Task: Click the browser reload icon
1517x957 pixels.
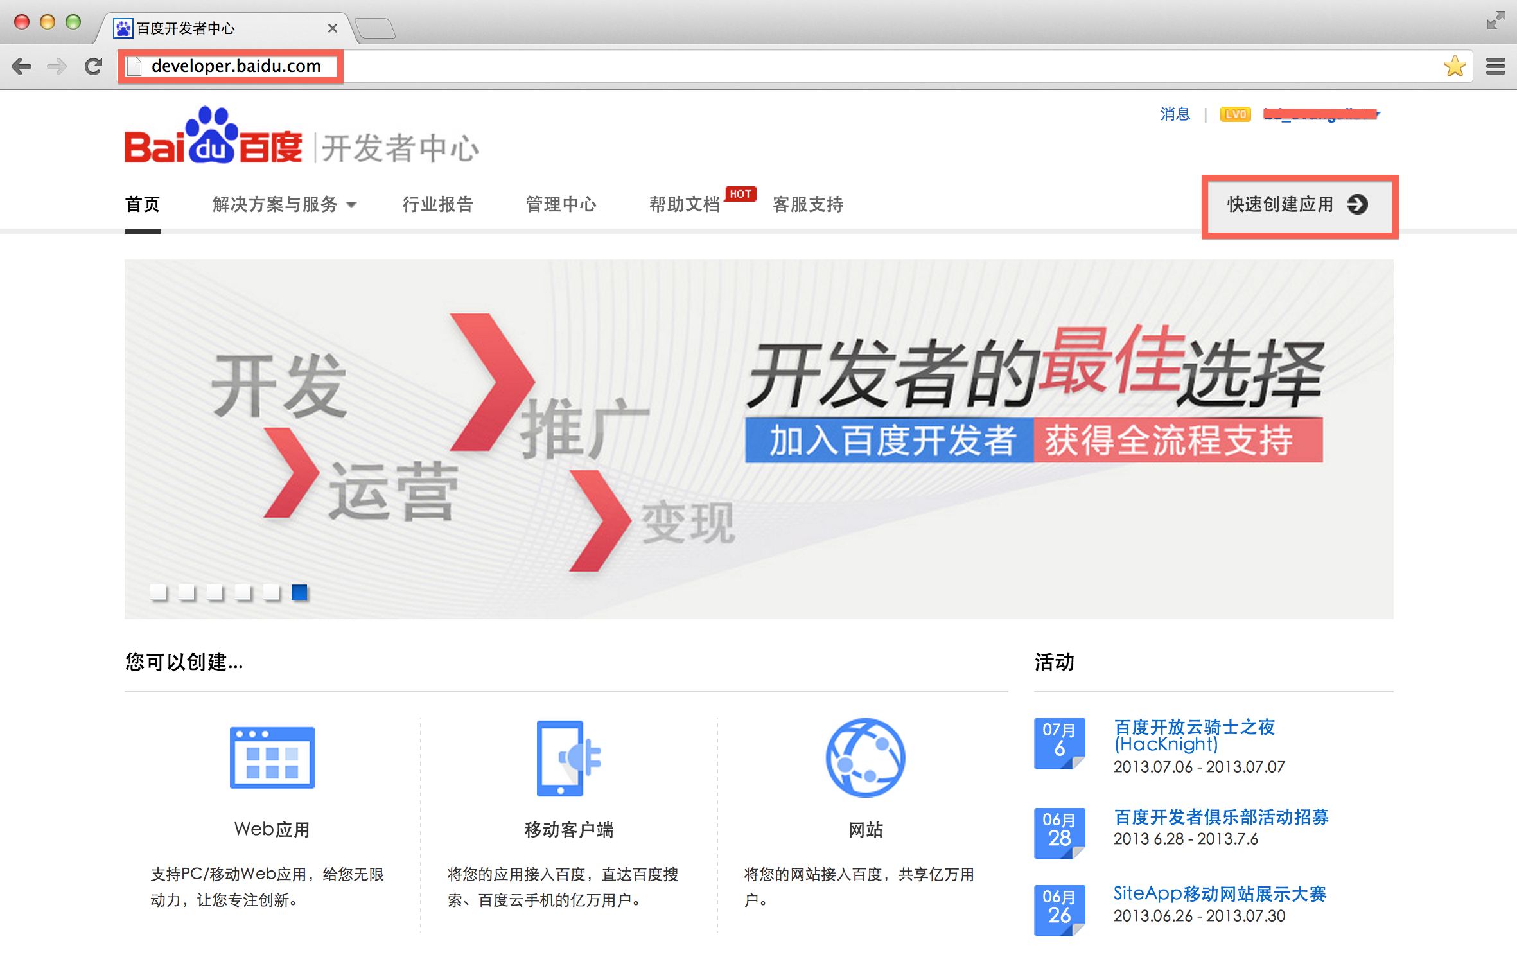Action: 94,66
